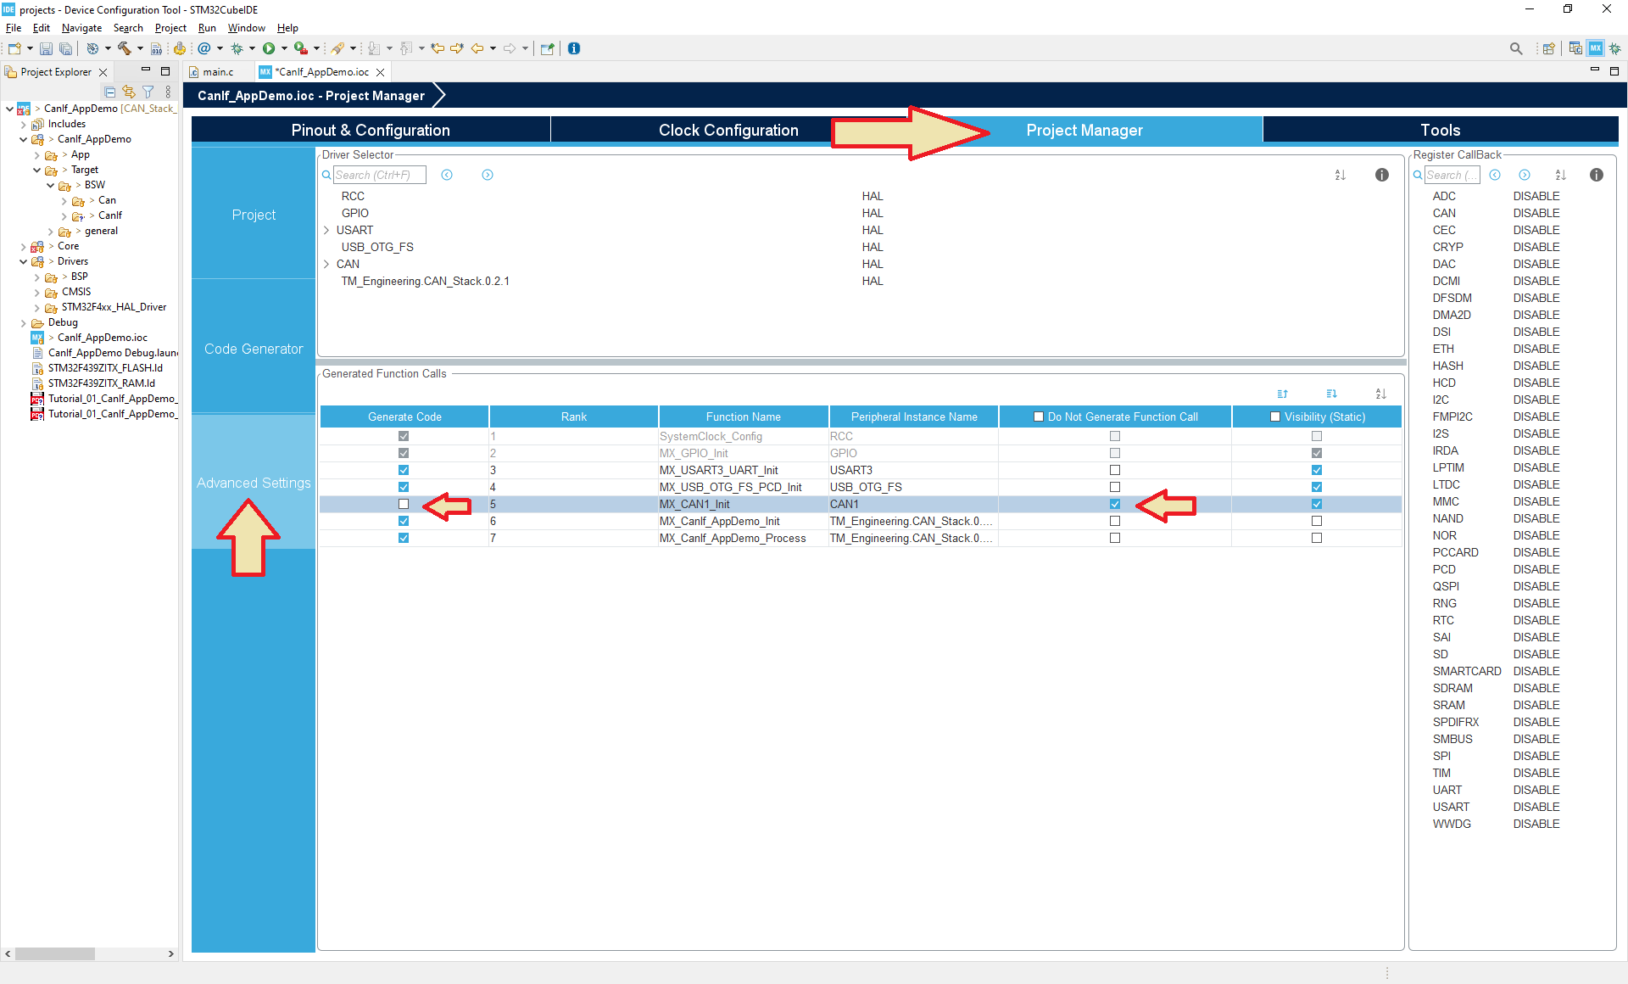Expand the Includes node in Project Explorer
This screenshot has height=984, width=1628.
[23, 124]
